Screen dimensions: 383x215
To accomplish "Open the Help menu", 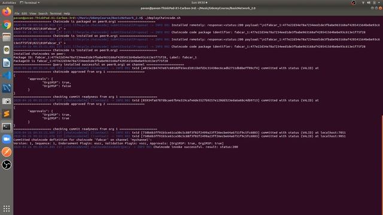I will [66, 14].
